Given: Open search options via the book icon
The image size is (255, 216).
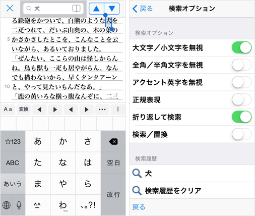Looking at the screenshot, I should pyautogui.click(x=76, y=9).
